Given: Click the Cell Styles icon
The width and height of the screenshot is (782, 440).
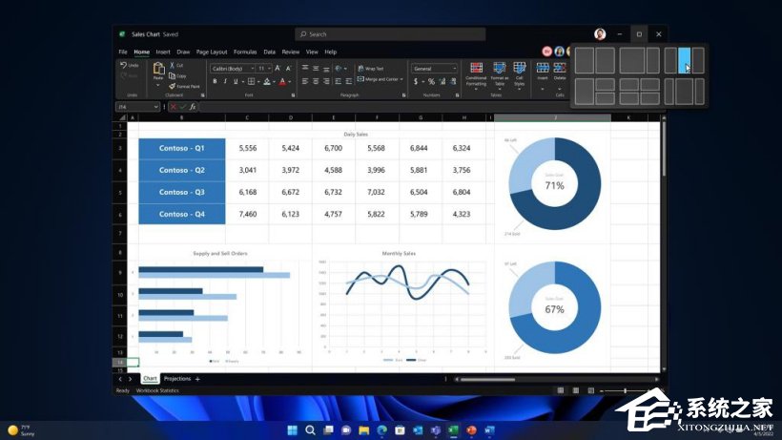Looking at the screenshot, I should click(x=520, y=74).
